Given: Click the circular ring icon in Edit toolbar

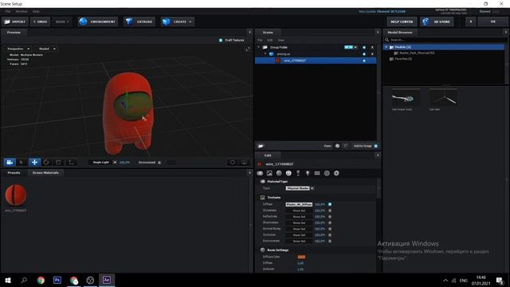Looking at the screenshot, I should point(327,173).
